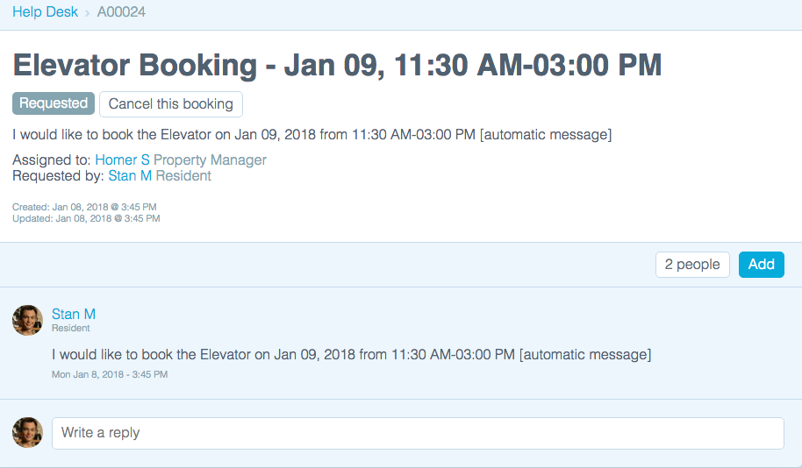Click the comment timestamp Mon Jan 8
This screenshot has height=468, width=802.
tap(110, 374)
